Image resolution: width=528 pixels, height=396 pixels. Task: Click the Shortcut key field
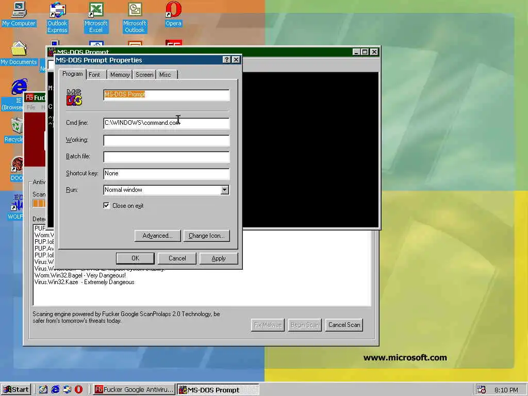[167, 173]
